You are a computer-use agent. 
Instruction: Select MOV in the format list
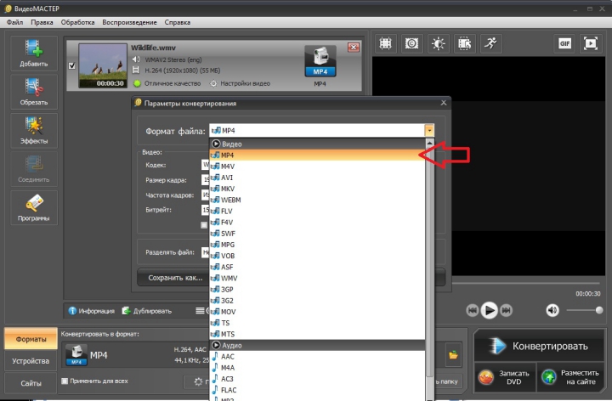pos(317,312)
